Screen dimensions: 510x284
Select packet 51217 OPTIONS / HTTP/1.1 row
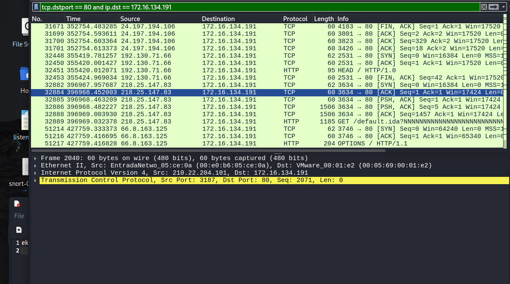coord(267,143)
